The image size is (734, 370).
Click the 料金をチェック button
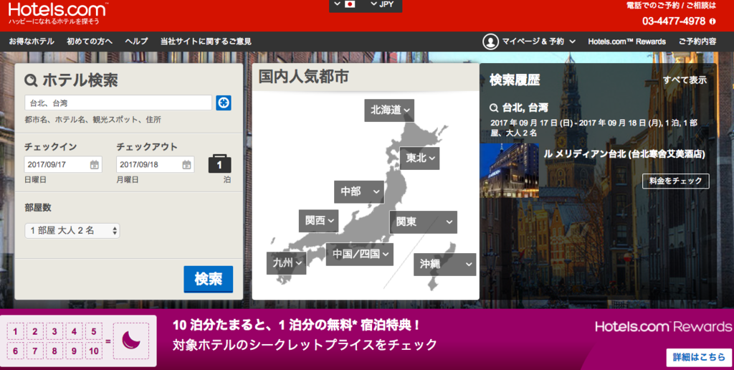[675, 181]
